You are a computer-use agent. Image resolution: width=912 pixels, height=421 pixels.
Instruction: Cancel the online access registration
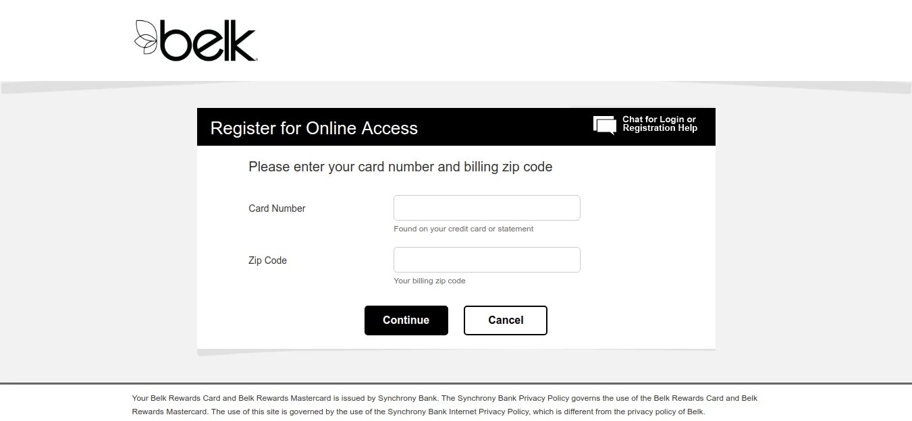click(505, 320)
